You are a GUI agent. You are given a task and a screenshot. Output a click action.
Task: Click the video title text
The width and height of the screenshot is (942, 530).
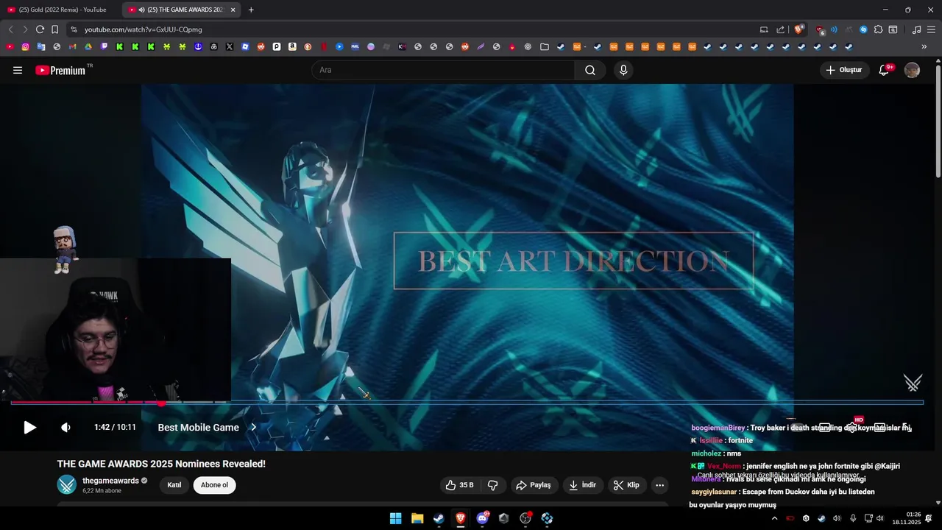pos(161,464)
